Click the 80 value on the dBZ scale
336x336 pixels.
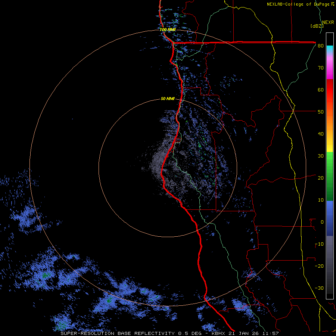pos(321,46)
